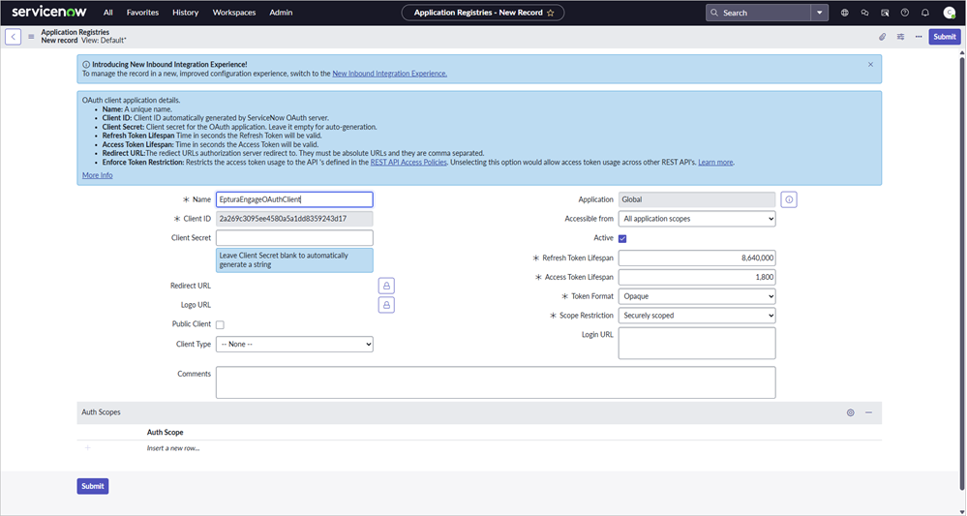Screen dimensions: 967x516
Task: Click the Application Global field
Action: pos(697,199)
